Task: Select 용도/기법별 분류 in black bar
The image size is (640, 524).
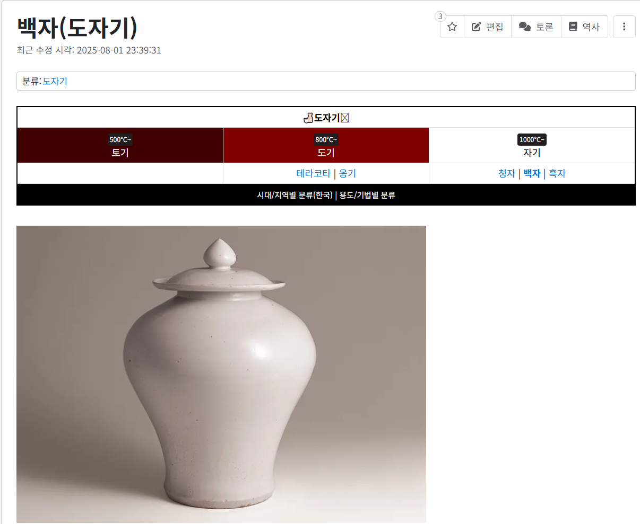Action: (x=367, y=195)
